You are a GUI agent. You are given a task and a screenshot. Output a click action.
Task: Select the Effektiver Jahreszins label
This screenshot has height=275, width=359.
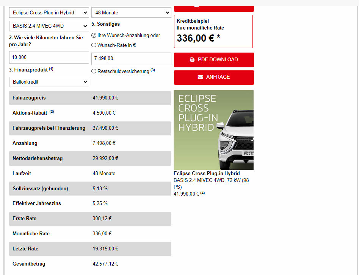click(x=37, y=203)
